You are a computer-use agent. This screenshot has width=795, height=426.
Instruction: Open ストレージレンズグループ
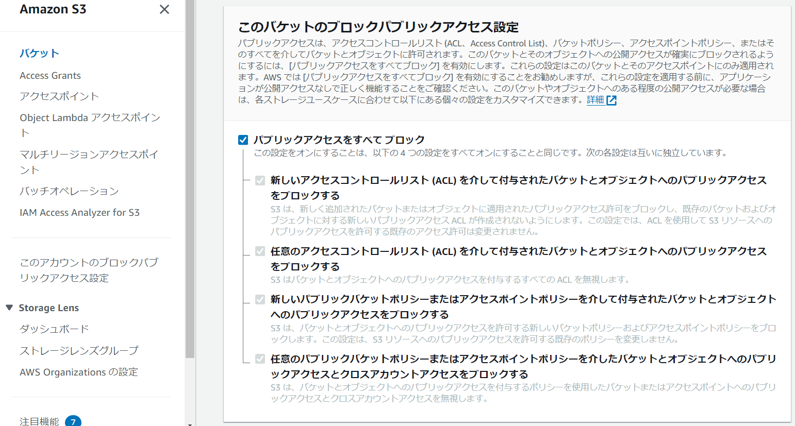coord(79,350)
